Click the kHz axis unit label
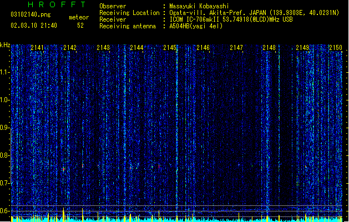 5,45
